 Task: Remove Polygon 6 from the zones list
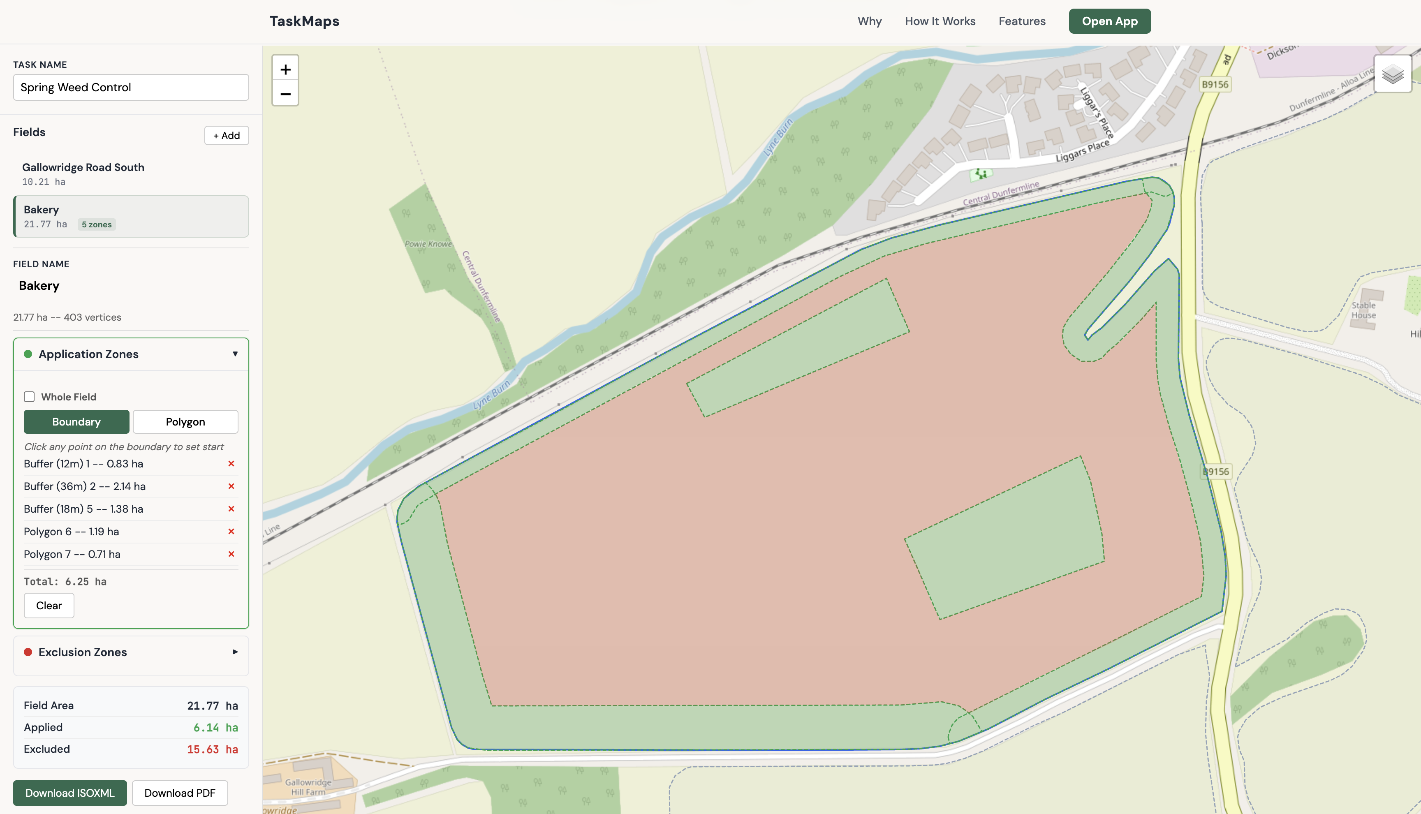(x=231, y=532)
